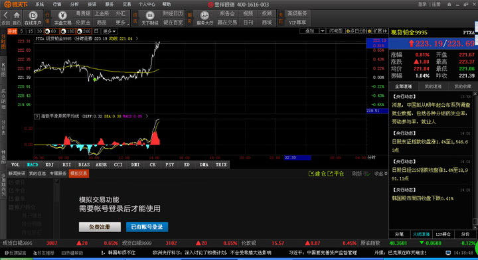This screenshot has width=478, height=260.
Task: Switch to the 分时 intraday chart view
Action: pyautogui.click(x=12, y=31)
